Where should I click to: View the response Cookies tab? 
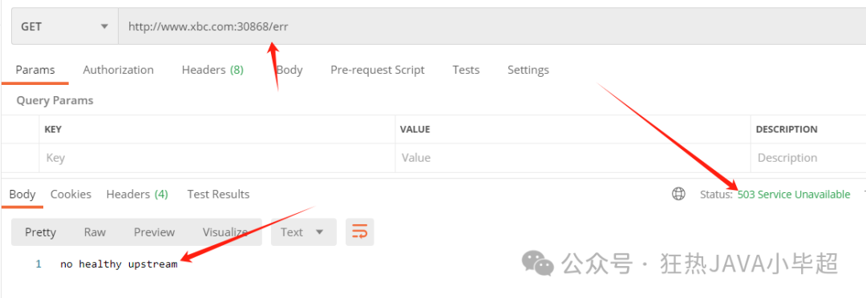tap(71, 194)
